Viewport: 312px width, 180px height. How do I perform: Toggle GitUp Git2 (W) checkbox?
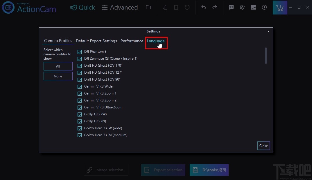80,114
